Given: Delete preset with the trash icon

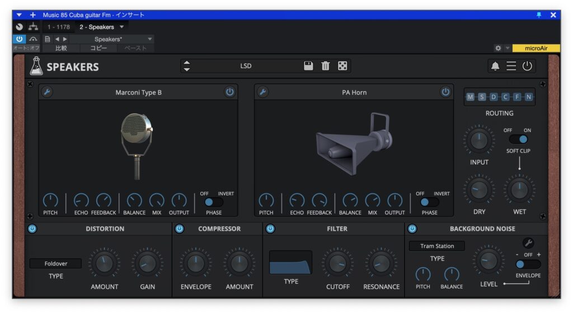Looking at the screenshot, I should point(325,66).
